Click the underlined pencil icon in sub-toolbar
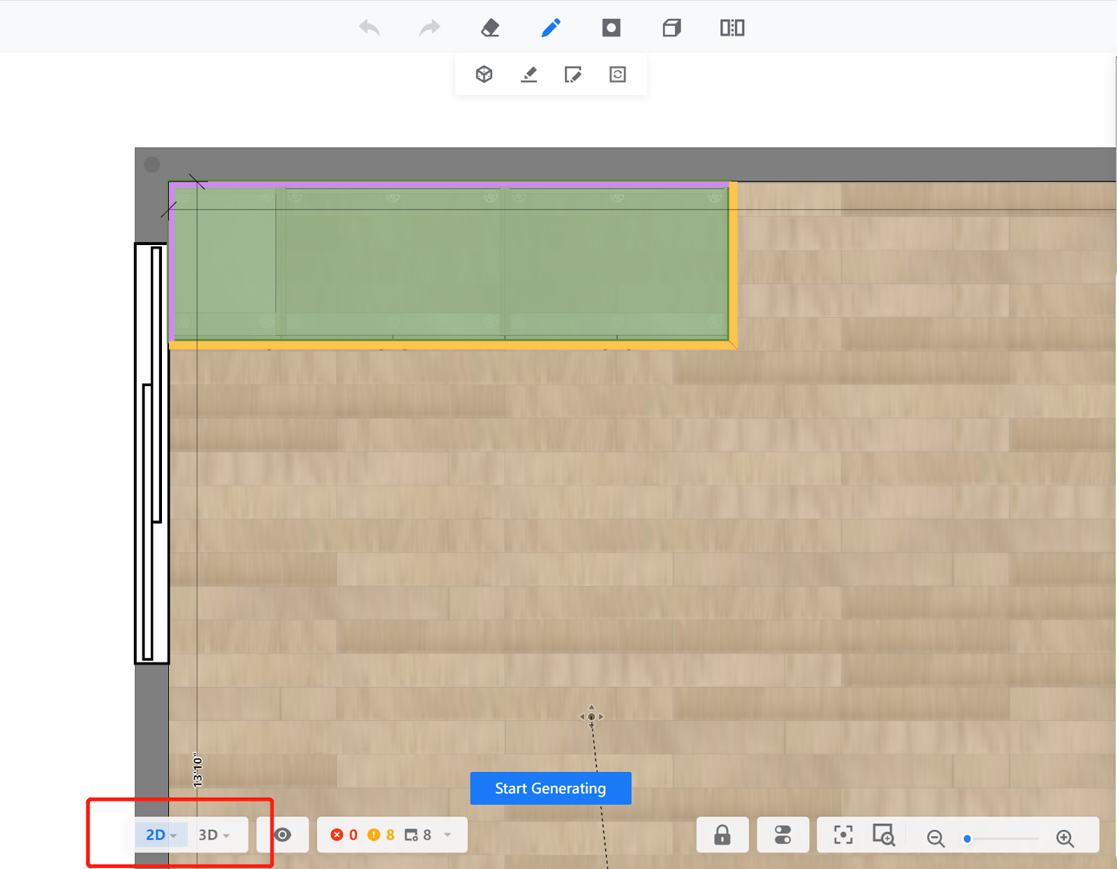This screenshot has width=1117, height=869. pos(529,75)
